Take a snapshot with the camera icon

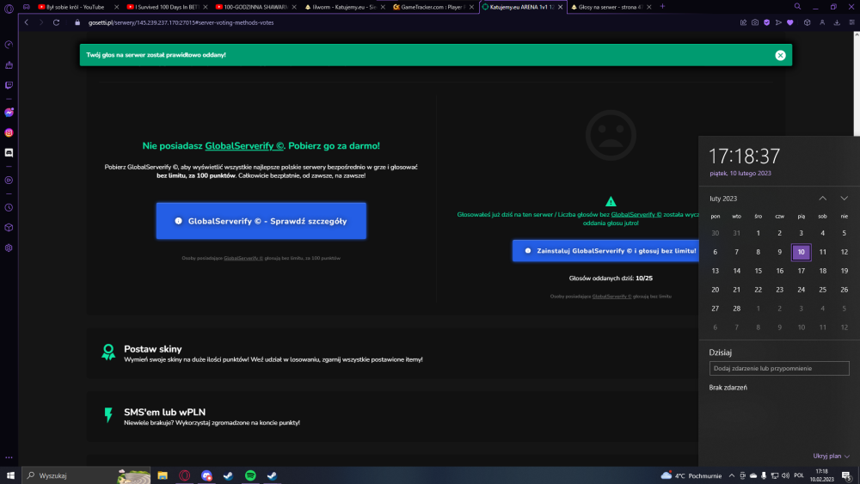point(755,22)
